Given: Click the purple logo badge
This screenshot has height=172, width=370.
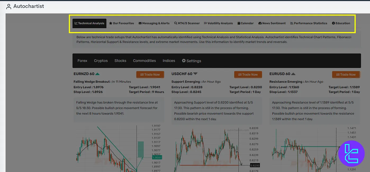Looking at the screenshot, I should click(x=351, y=154).
